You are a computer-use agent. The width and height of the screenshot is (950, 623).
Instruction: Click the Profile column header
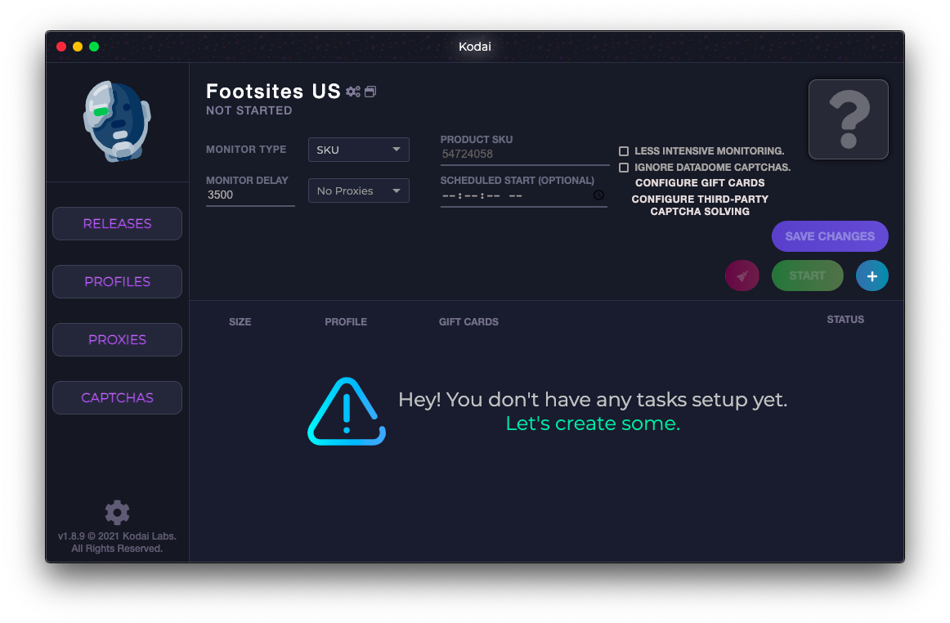pyautogui.click(x=345, y=322)
